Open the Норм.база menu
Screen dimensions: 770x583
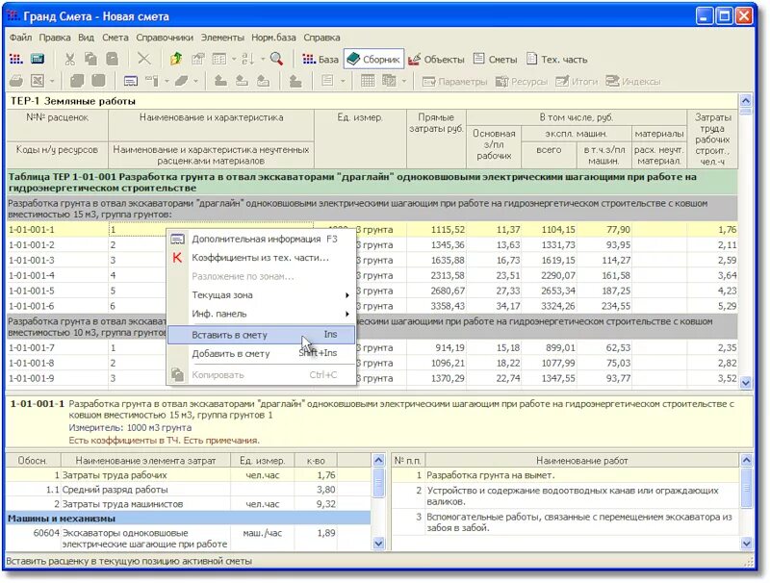pos(273,38)
